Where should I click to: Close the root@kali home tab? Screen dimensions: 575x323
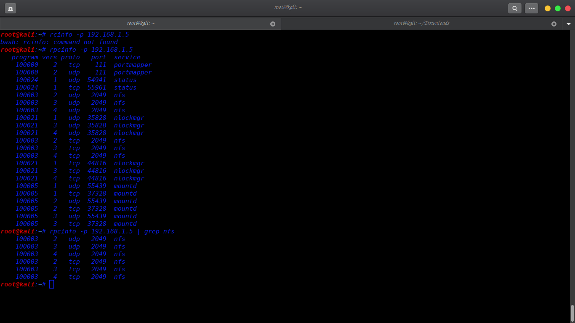273,24
